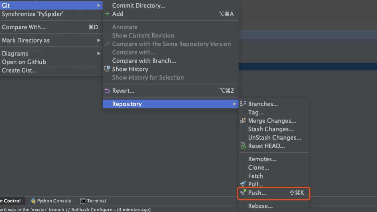Open the Terminal tab
Image resolution: width=377 pixels, height=212 pixels.
[96, 201]
